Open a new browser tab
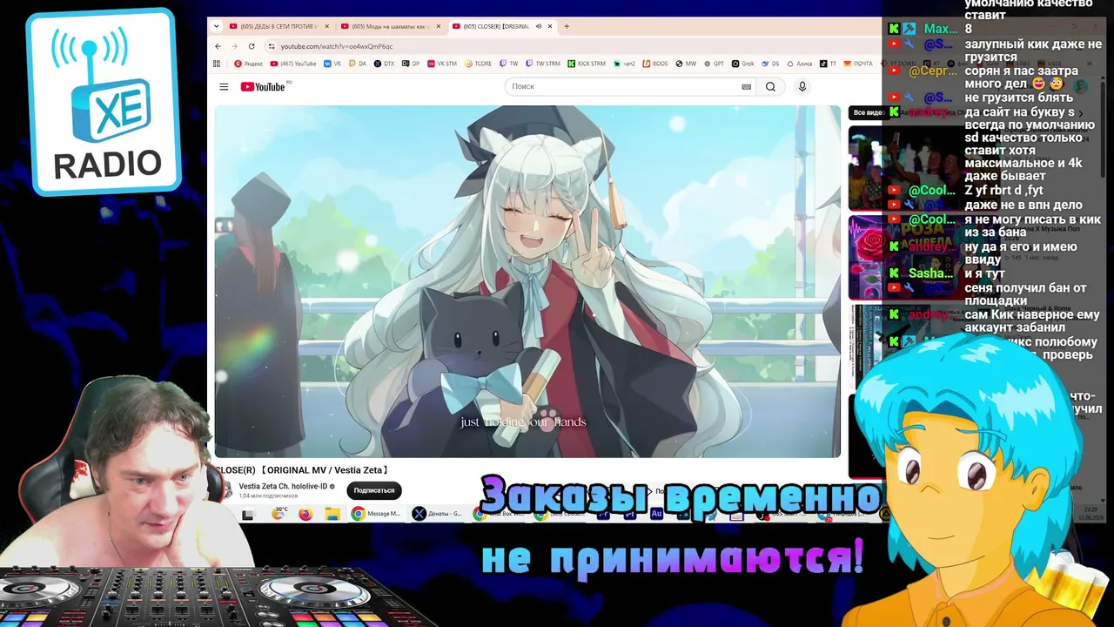Viewport: 1114px width, 627px height. tap(567, 26)
